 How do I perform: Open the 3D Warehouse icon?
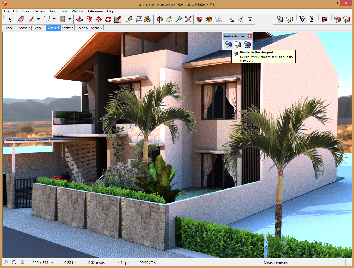pos(200,19)
